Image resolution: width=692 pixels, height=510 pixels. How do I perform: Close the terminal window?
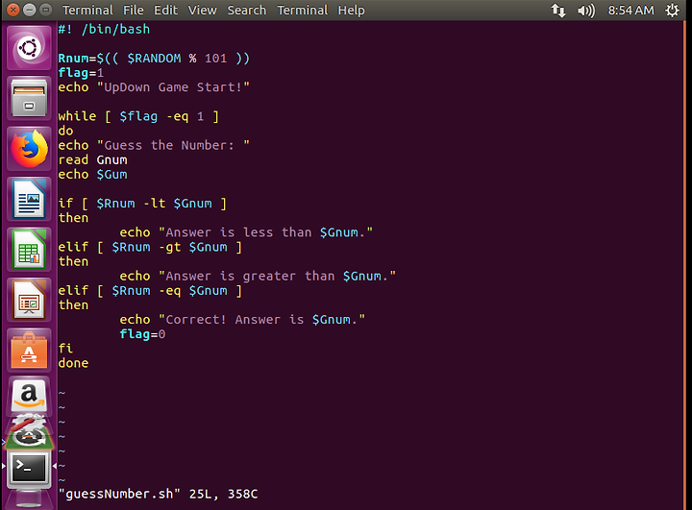pyautogui.click(x=13, y=10)
